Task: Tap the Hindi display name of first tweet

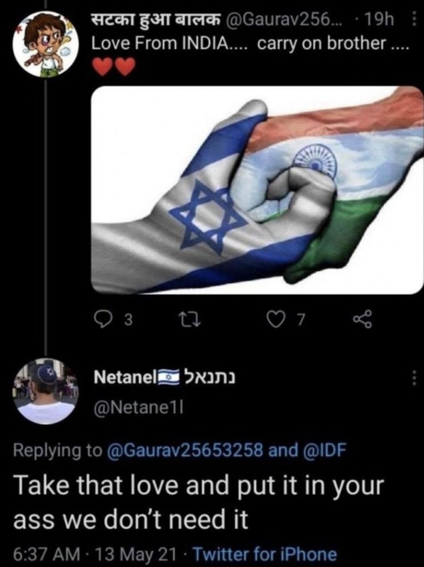Action: pos(155,20)
